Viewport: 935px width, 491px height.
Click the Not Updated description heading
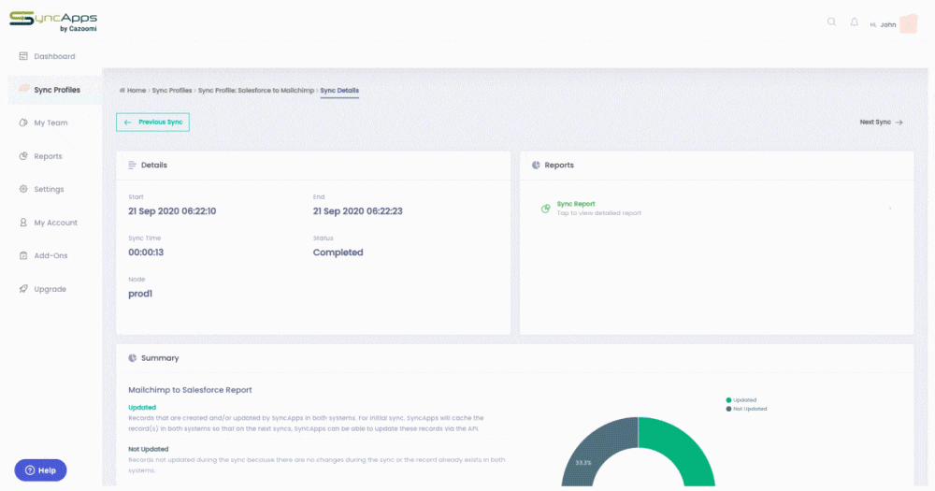[x=149, y=449]
